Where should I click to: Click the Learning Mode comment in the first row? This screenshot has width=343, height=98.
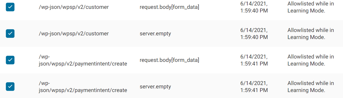[311, 7]
